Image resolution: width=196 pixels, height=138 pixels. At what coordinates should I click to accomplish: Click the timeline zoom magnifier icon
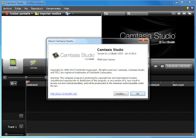[5, 78]
